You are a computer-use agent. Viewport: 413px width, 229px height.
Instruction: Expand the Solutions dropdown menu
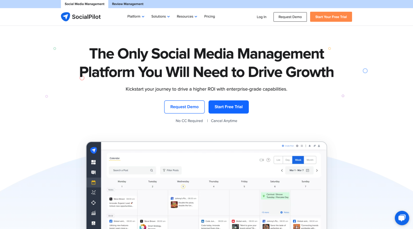(x=161, y=17)
